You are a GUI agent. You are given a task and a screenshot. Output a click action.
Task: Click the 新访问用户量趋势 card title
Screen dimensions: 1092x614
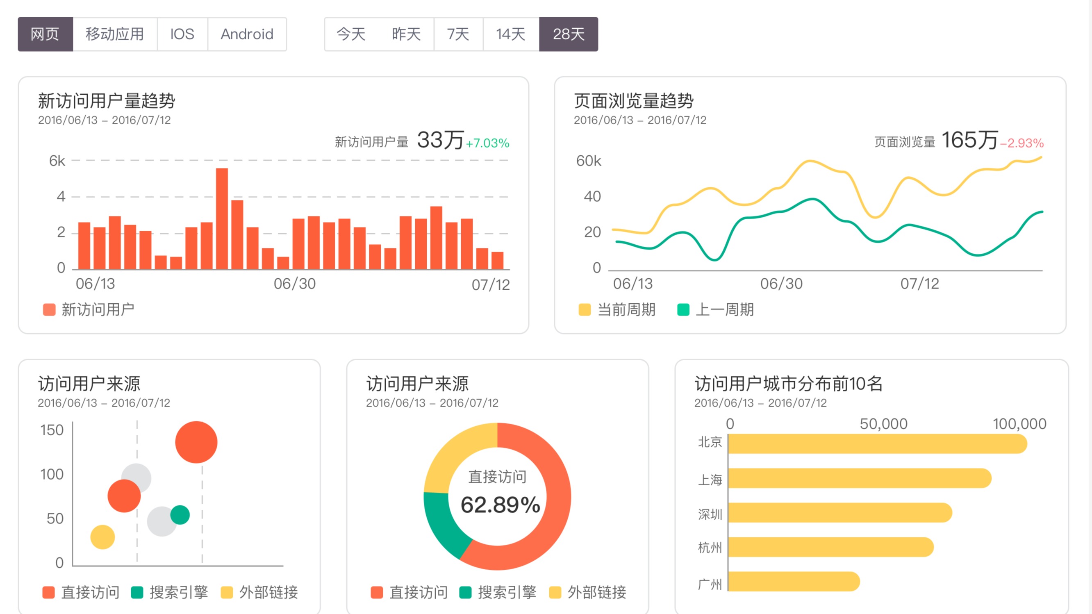coord(107,101)
